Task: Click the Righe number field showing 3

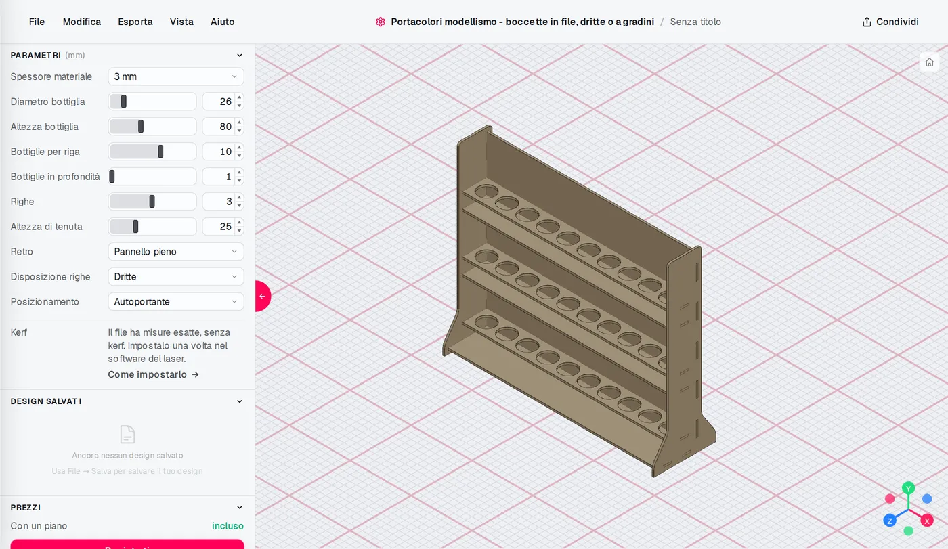Action: coord(223,202)
